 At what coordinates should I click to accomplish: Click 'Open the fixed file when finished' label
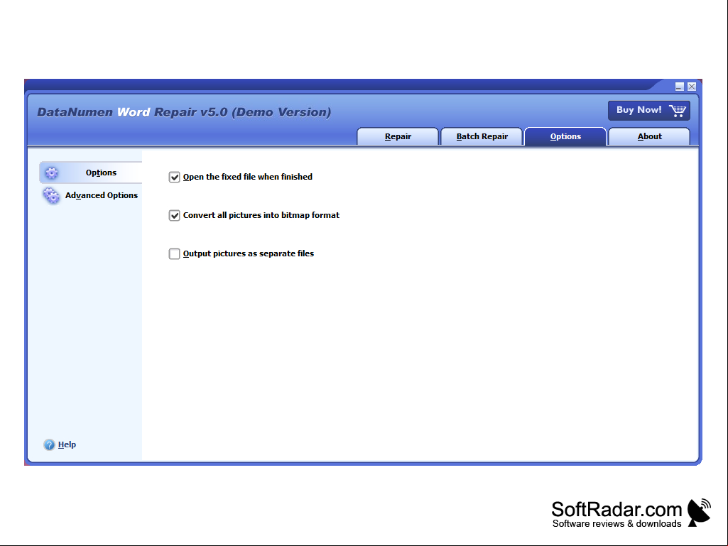click(247, 177)
